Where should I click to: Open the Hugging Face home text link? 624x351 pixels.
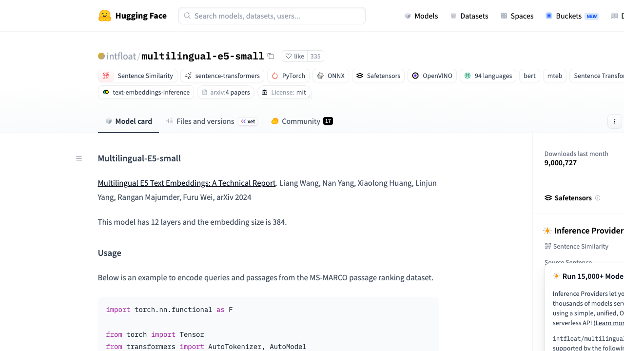141,16
